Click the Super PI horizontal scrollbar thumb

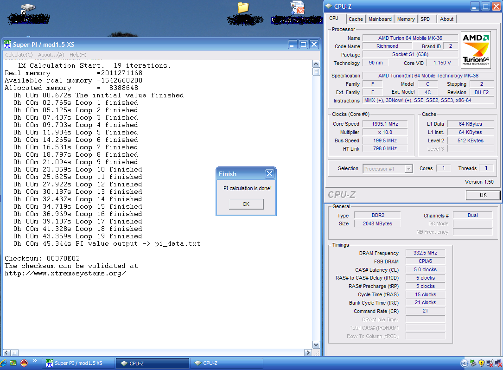[15, 353]
